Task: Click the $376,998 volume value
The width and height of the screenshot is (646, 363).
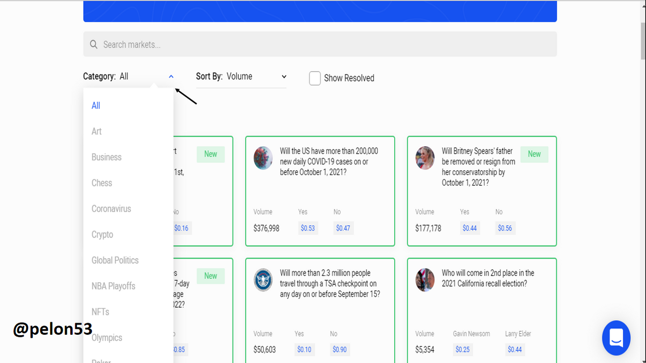Action: pos(266,228)
